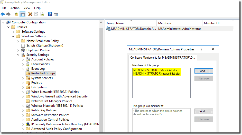Click the Delete (X) toolbar icon
The height and width of the screenshot is (135, 242).
coord(30,14)
